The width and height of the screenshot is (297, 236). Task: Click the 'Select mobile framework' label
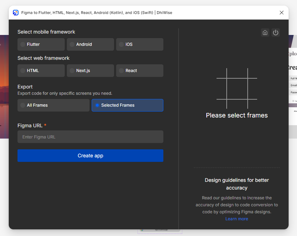coord(46,32)
